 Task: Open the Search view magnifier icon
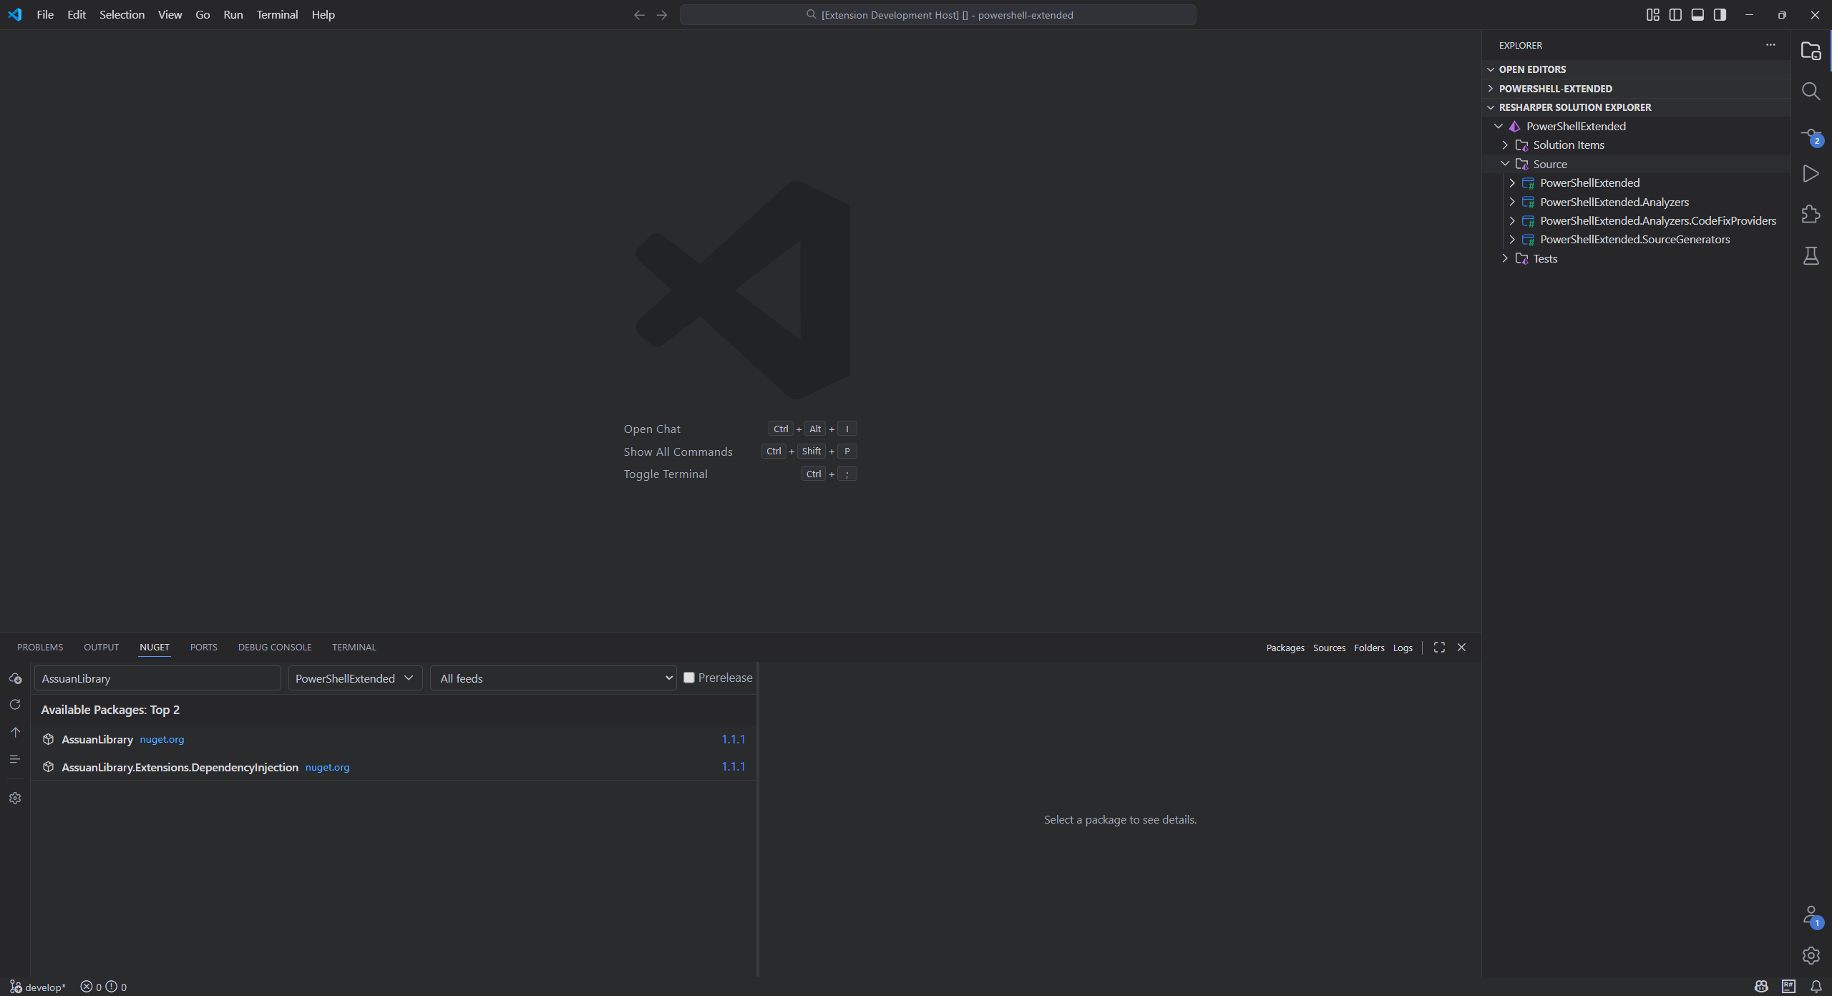pos(1811,92)
